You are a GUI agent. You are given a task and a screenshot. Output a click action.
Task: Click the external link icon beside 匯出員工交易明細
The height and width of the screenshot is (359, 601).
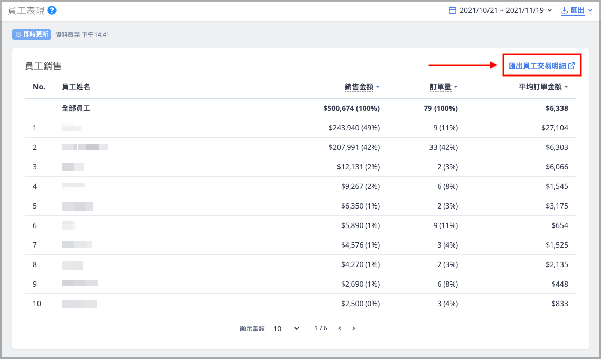[571, 66]
